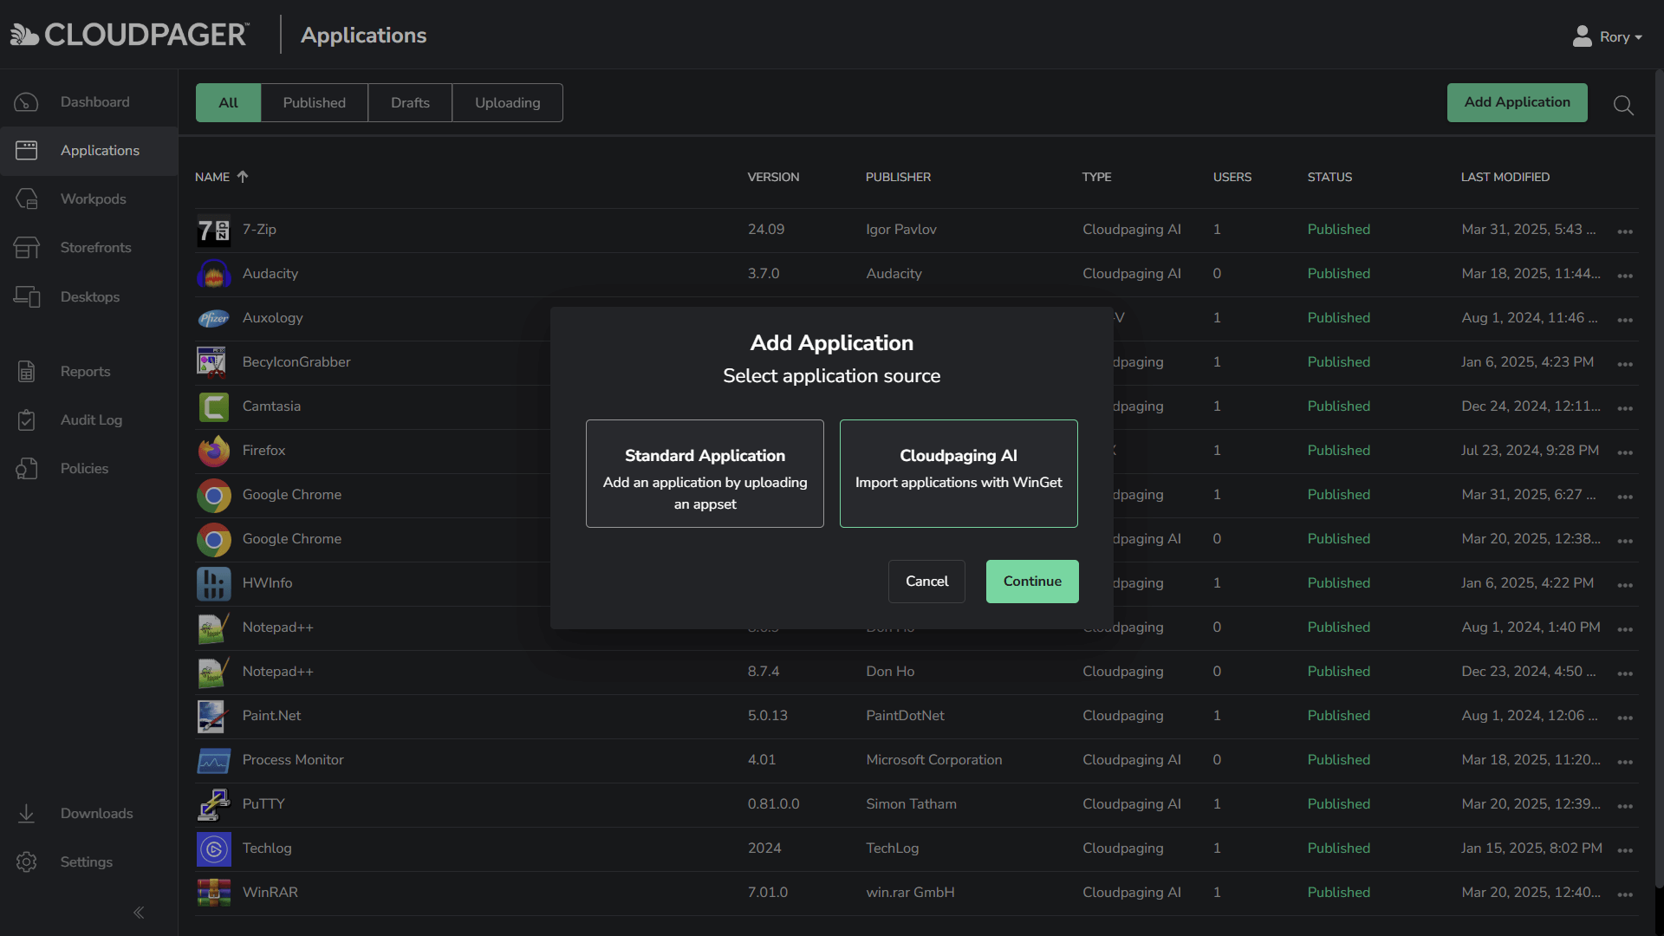Switch to the Drafts tab
1664x936 pixels.
pyautogui.click(x=409, y=102)
